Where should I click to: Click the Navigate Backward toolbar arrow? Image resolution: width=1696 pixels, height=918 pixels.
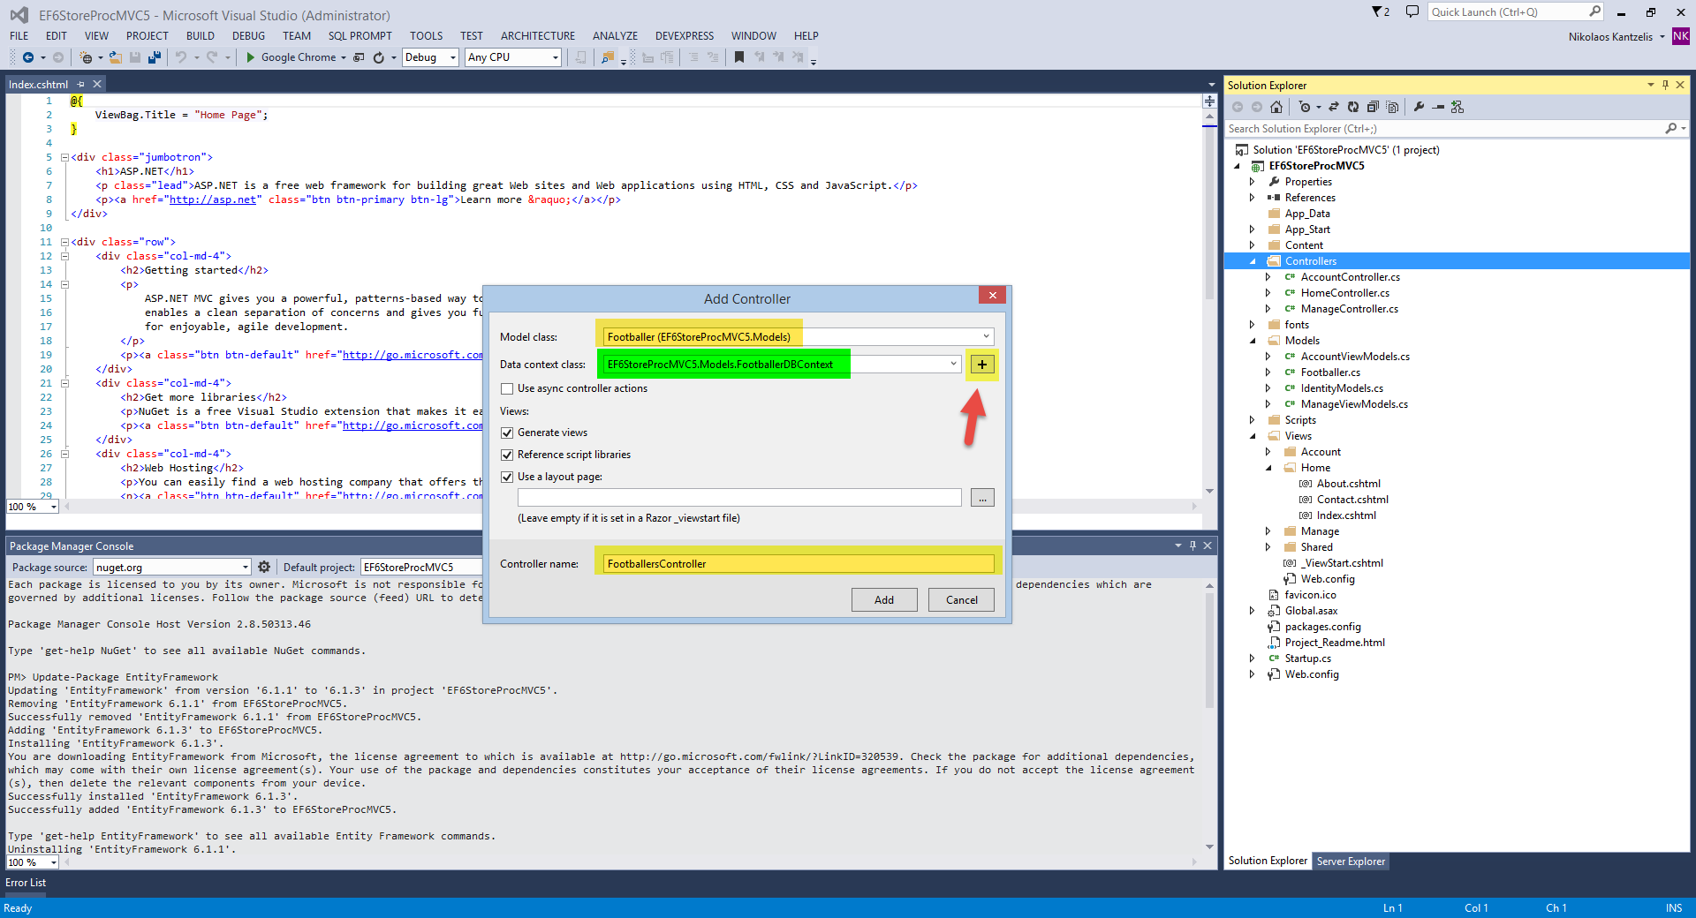(x=28, y=57)
